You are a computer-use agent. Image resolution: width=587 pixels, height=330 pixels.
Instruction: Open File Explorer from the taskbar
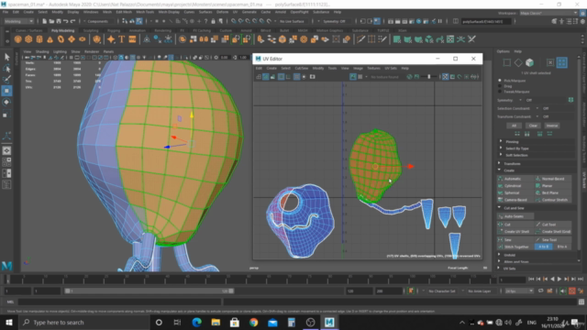click(x=216, y=322)
